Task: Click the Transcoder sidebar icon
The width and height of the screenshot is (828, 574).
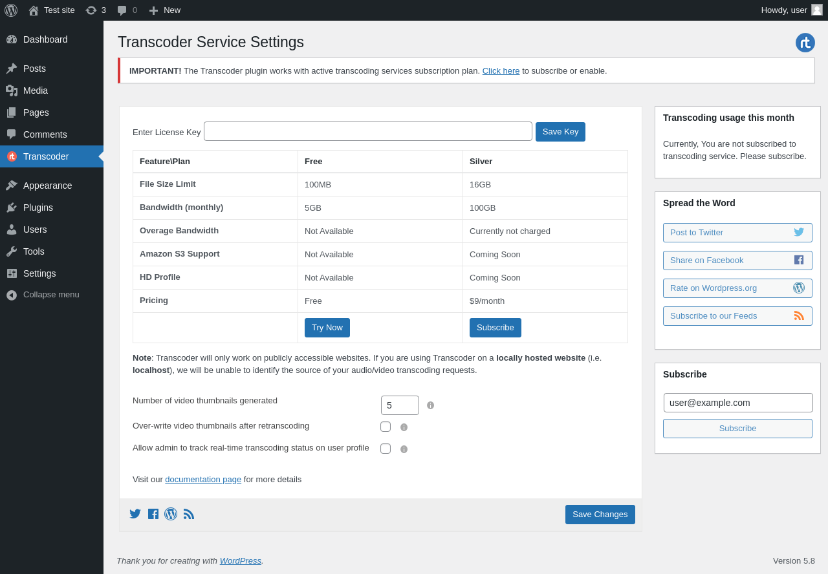Action: (12, 156)
